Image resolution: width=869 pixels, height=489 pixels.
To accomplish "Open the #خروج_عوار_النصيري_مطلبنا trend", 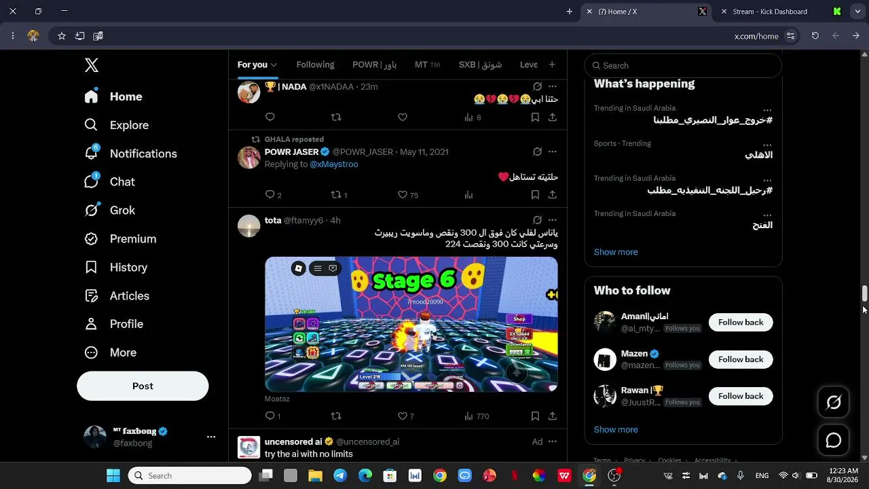I will pos(713,120).
